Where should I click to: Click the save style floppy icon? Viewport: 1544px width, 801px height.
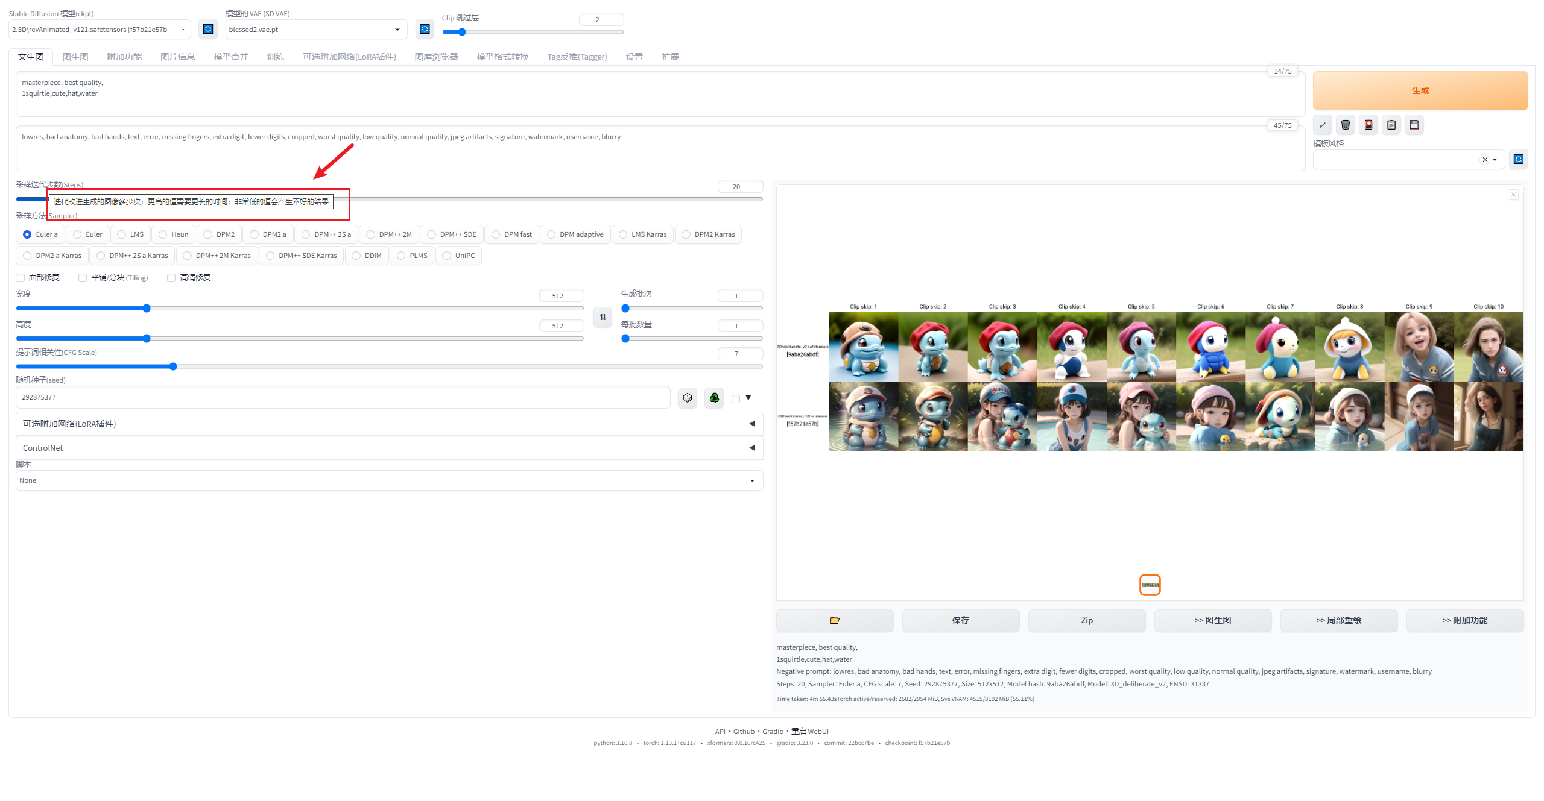[x=1414, y=125]
